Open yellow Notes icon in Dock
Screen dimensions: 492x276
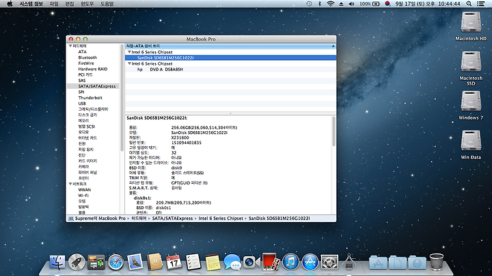(213, 262)
